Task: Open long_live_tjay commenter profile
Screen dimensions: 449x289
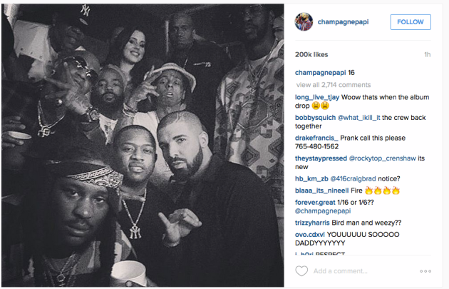Action: [317, 97]
